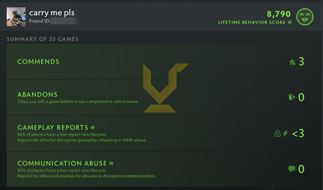Viewport: 323px width, 190px height.
Task: Click the padlock icon beside Gameplay Reports count
Action: pyautogui.click(x=277, y=133)
